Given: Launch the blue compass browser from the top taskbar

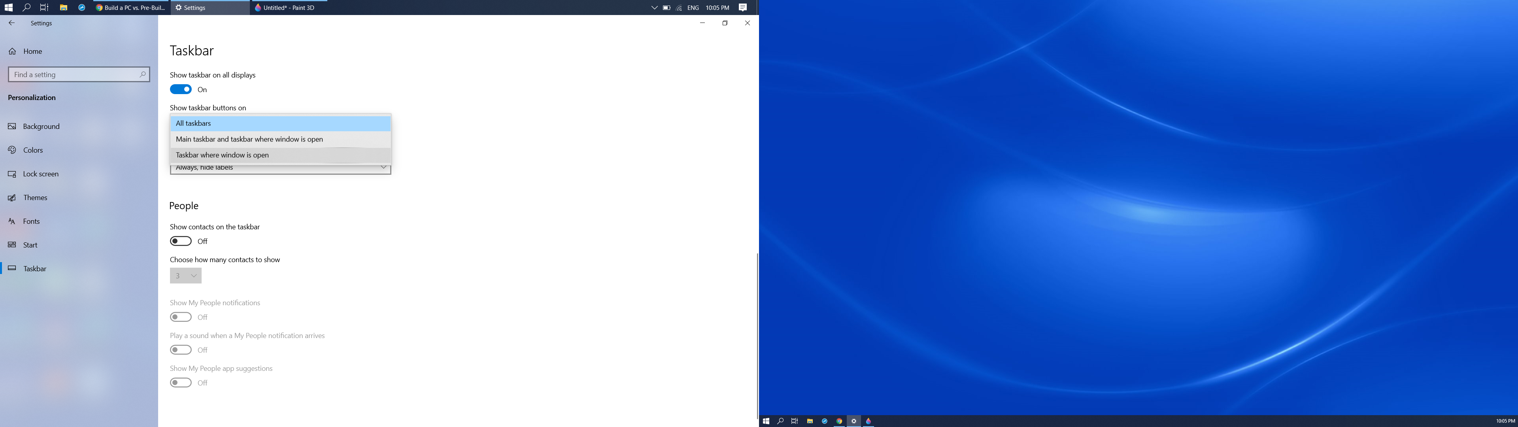Looking at the screenshot, I should coord(82,8).
